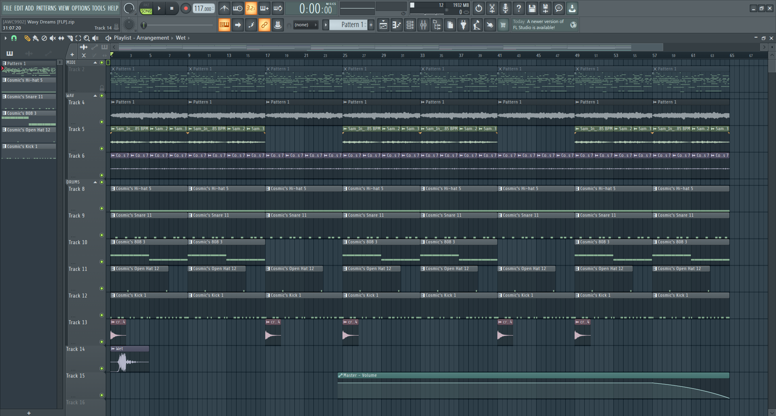Open the plugin picker plug icon

point(463,25)
